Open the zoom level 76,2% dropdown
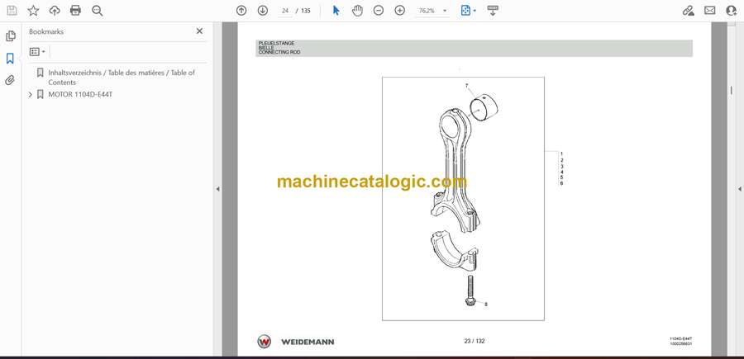744x359 pixels. click(433, 11)
